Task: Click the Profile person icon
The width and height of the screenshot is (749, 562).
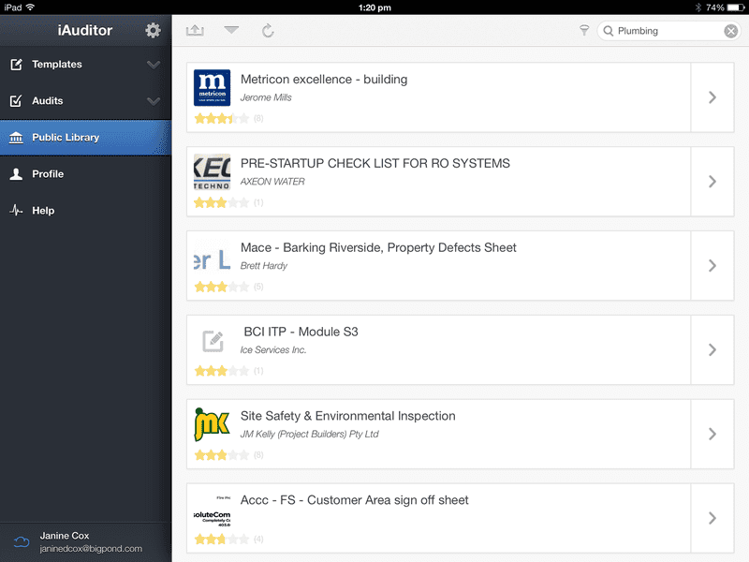Action: [16, 174]
